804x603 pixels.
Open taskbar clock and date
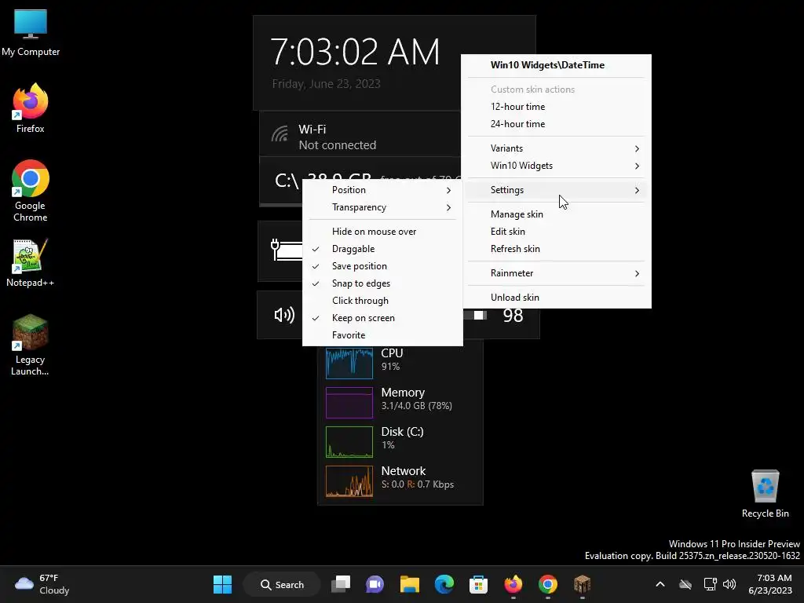pos(770,584)
